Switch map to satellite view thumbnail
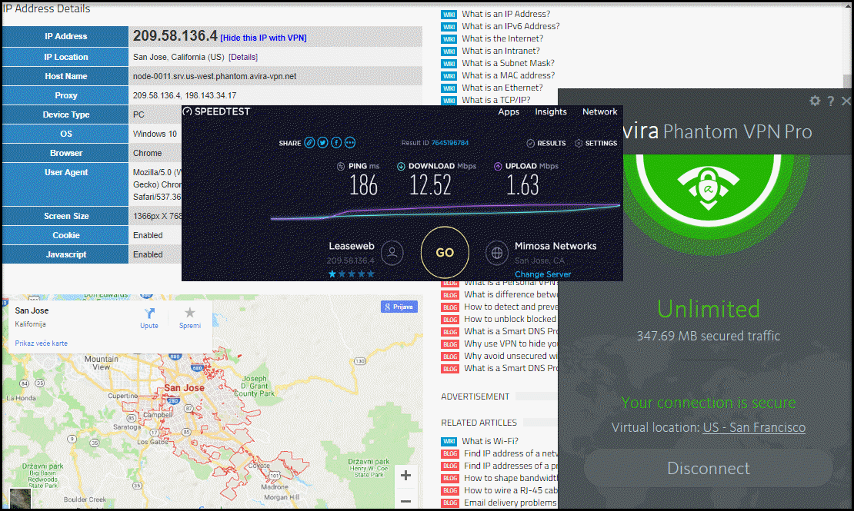The height and width of the screenshot is (511, 854). [20, 499]
